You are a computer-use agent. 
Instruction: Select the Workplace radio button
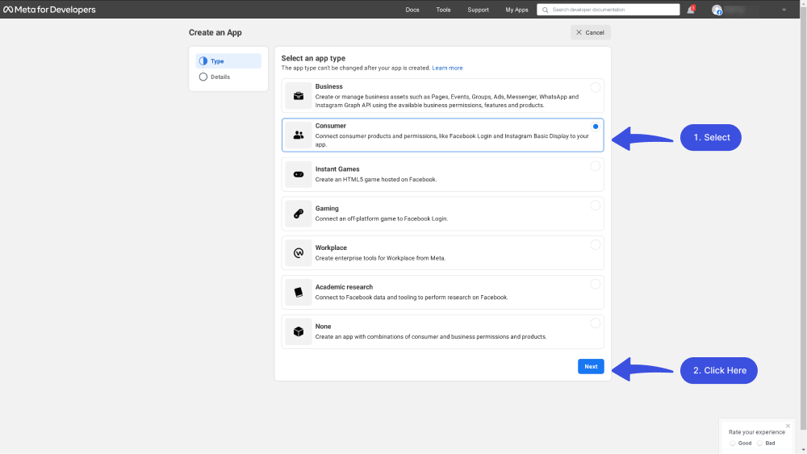click(x=595, y=244)
